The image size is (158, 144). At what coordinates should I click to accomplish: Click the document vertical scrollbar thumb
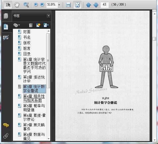pyautogui.click(x=154, y=39)
